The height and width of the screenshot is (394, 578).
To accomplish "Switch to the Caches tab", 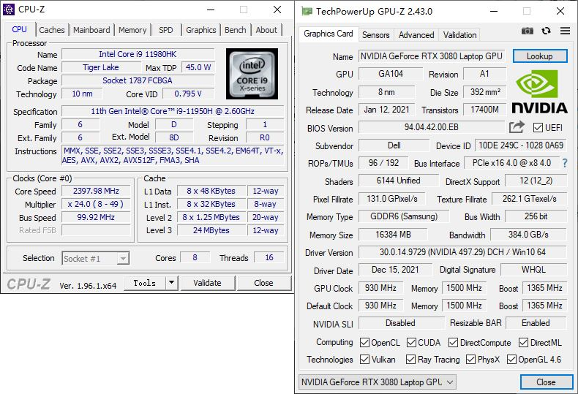I will (52, 30).
